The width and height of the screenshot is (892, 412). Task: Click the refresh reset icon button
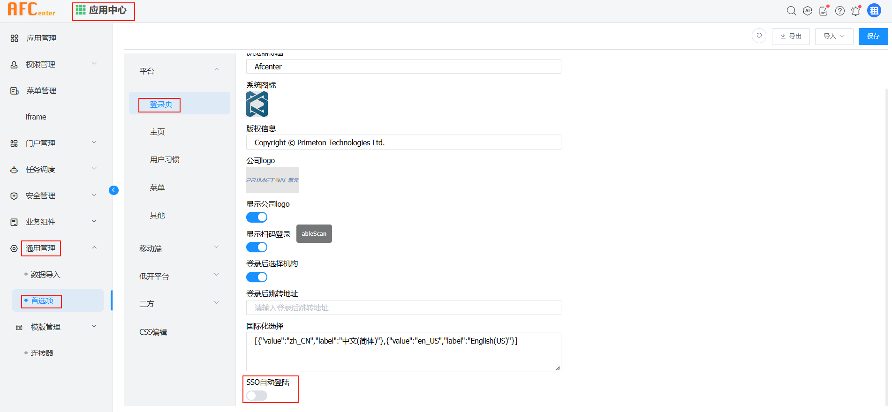point(759,36)
